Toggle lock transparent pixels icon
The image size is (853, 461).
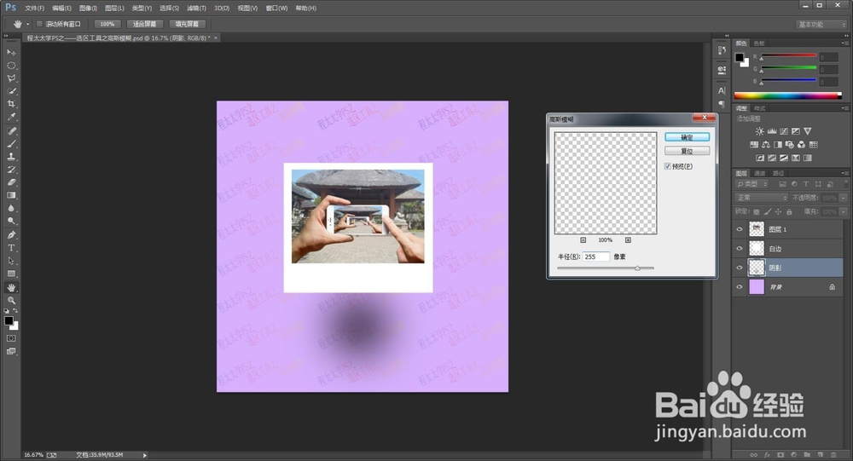756,211
